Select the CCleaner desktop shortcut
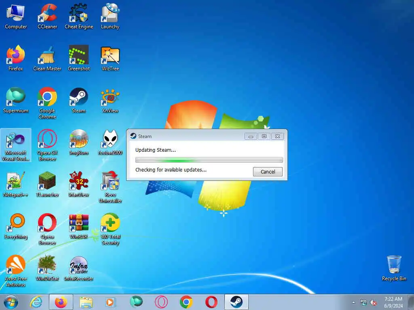The height and width of the screenshot is (310, 414). coord(47,16)
